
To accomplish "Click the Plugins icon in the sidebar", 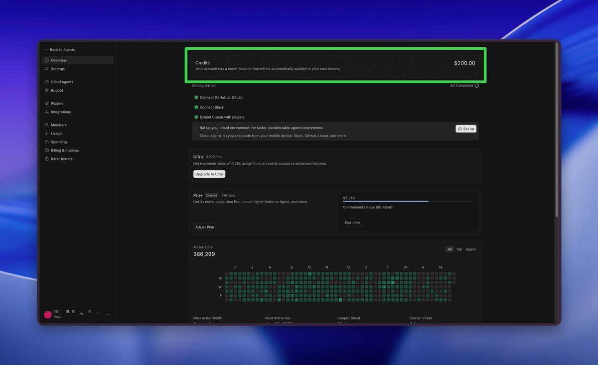I will [x=47, y=103].
